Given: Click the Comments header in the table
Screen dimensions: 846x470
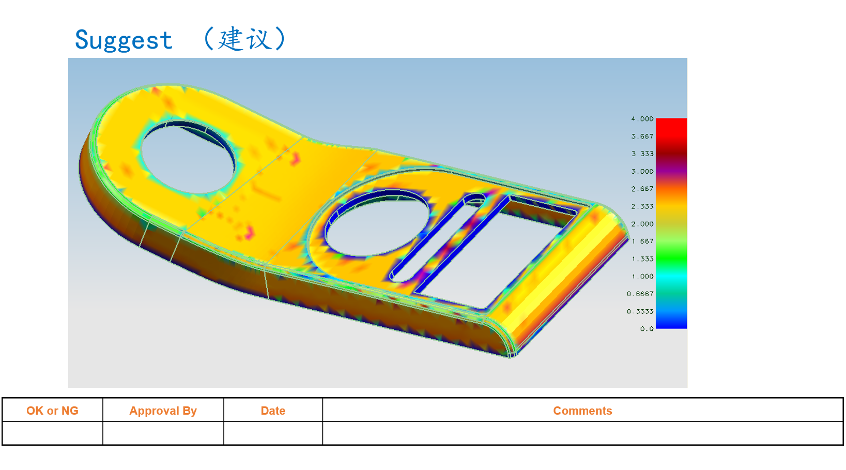Looking at the screenshot, I should pyautogui.click(x=583, y=411).
